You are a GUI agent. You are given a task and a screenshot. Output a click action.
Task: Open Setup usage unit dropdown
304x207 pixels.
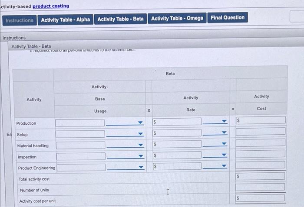(x=125, y=134)
